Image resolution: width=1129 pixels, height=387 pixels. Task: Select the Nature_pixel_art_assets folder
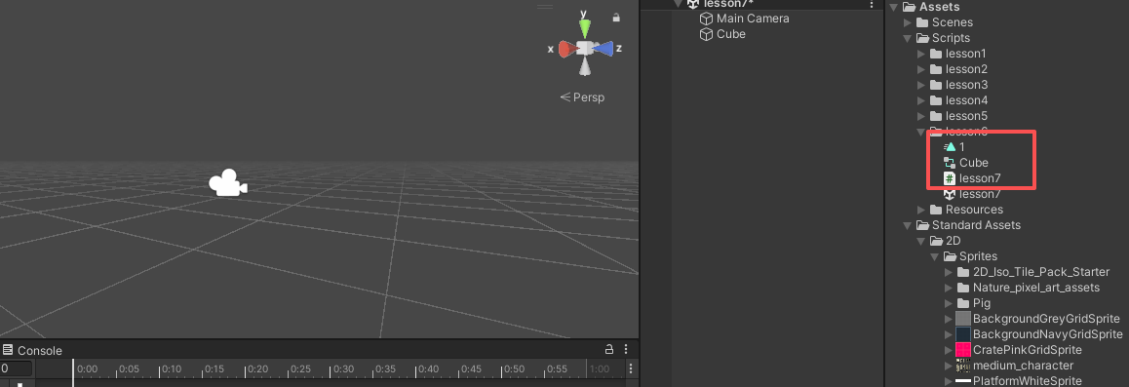1029,288
